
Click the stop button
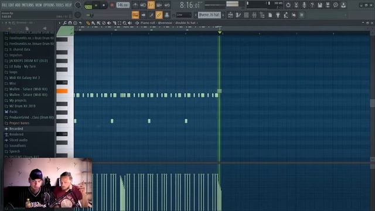click(x=104, y=5)
